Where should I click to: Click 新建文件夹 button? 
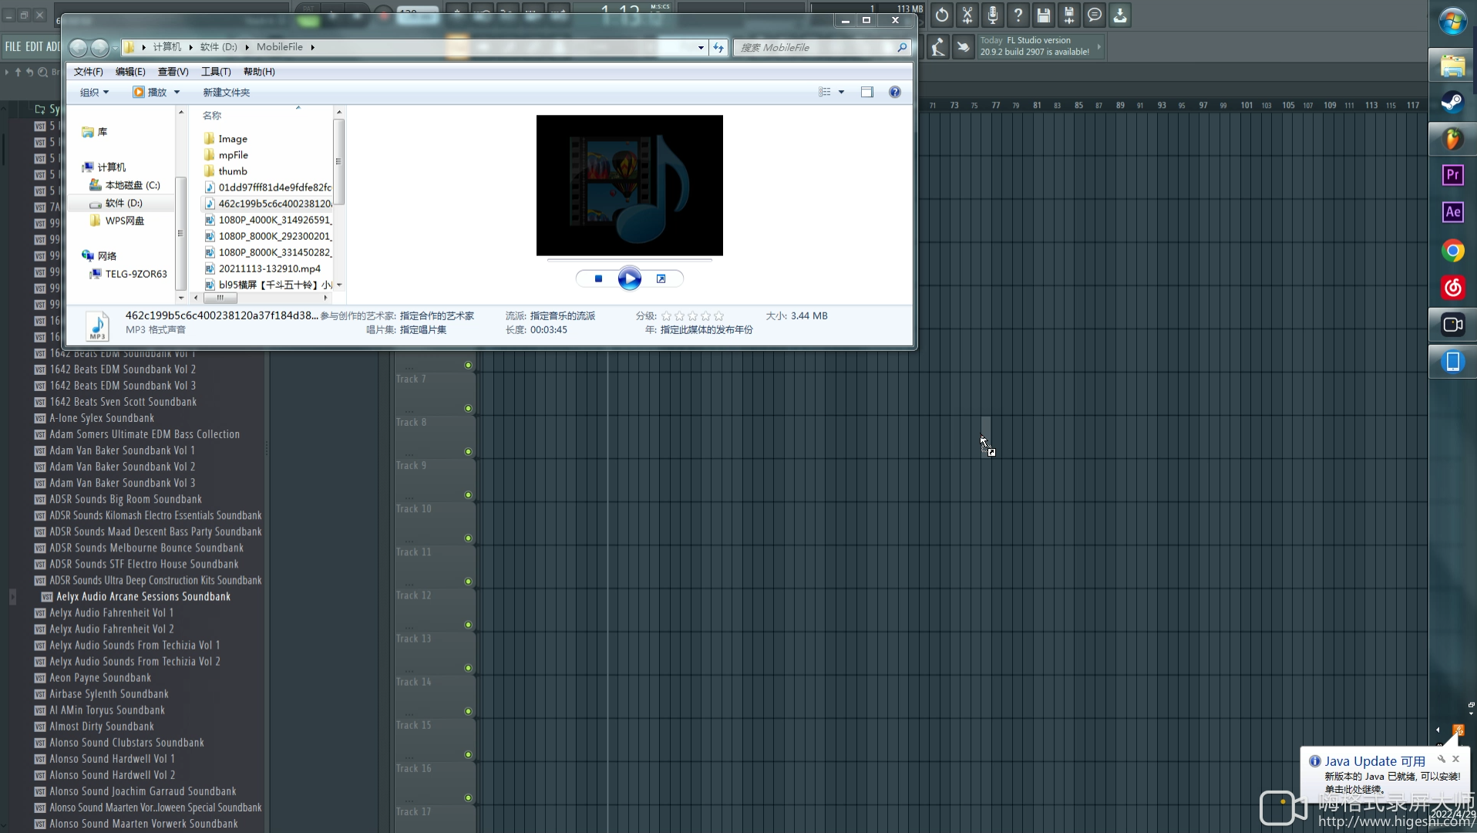pyautogui.click(x=226, y=93)
